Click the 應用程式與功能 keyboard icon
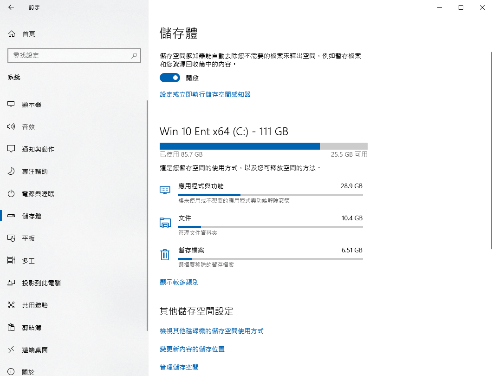This screenshot has height=376, width=493. [x=165, y=190]
